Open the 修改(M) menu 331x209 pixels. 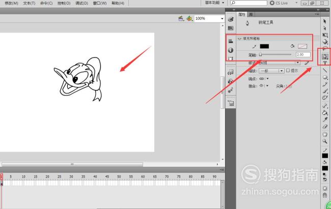(x=11, y=3)
